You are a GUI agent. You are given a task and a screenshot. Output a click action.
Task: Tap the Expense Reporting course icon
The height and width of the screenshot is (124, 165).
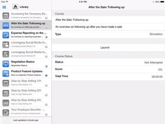coord(6,35)
